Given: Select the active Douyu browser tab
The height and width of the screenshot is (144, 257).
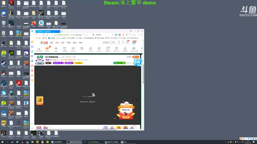Looking at the screenshot, I should (x=48, y=31).
